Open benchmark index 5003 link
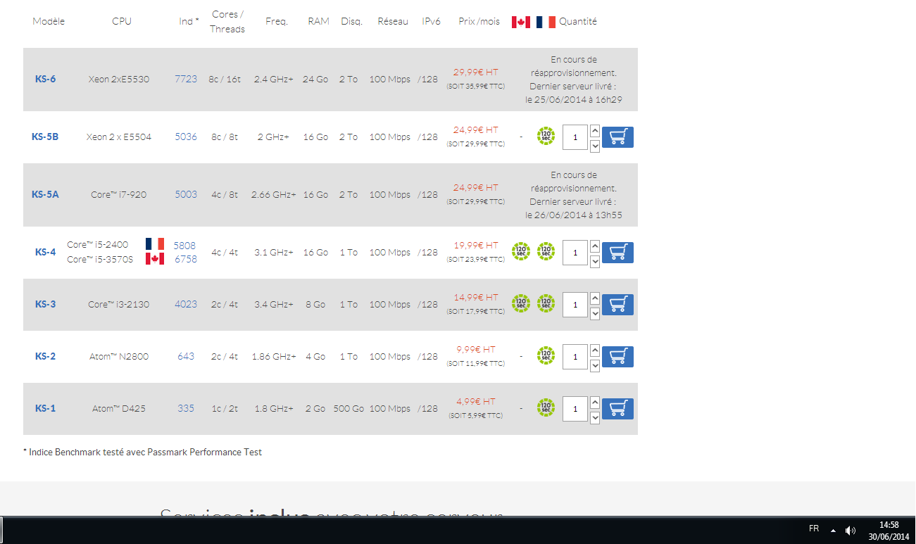The height and width of the screenshot is (544, 916). pos(186,194)
